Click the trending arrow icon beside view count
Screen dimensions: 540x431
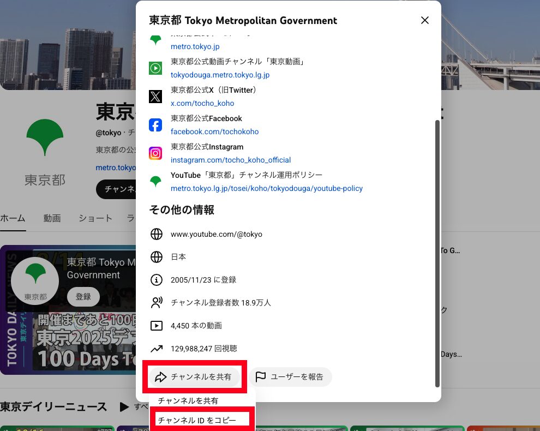(x=157, y=348)
